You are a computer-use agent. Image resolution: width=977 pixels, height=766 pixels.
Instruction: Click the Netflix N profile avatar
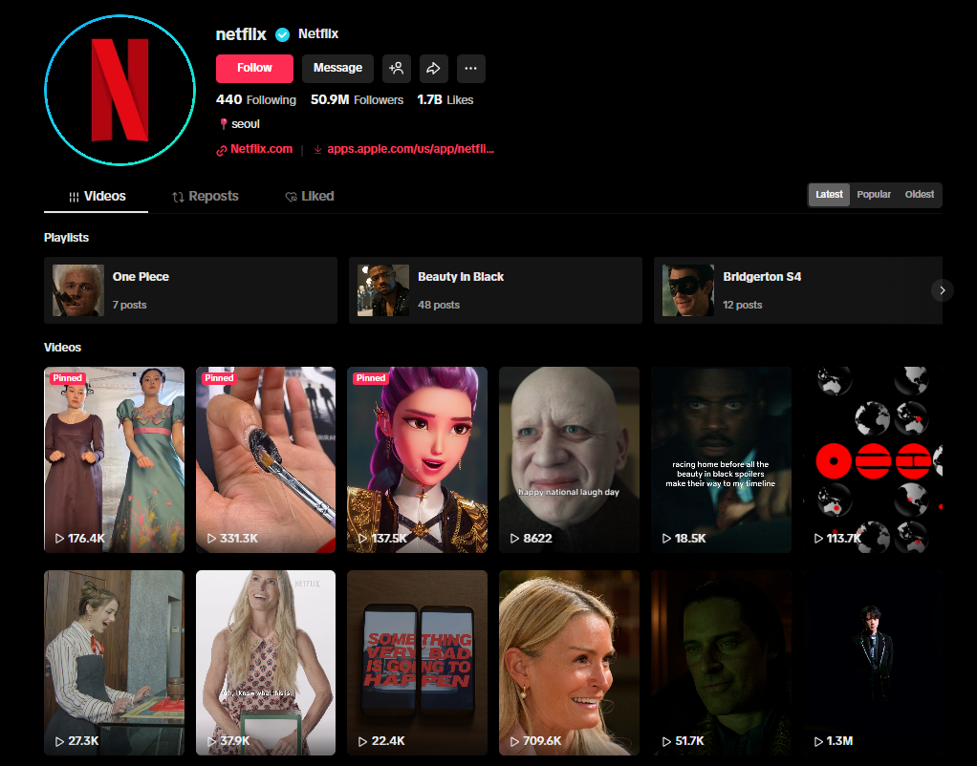coord(119,91)
